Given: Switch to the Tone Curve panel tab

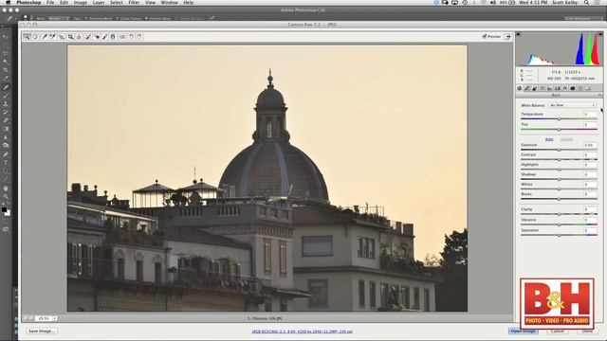Looking at the screenshot, I should (x=527, y=88).
